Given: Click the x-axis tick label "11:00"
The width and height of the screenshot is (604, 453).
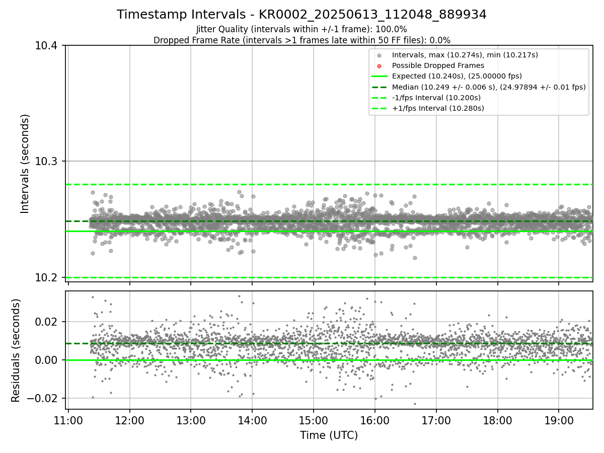Looking at the screenshot, I should [x=68, y=420].
